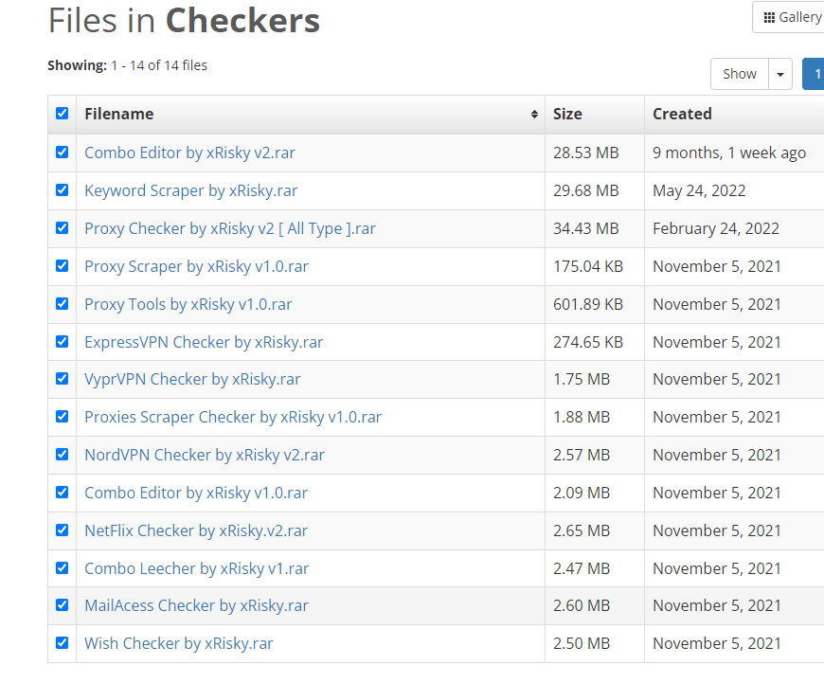824x683 pixels.
Task: Go to page 1 pagination button
Action: coord(815,74)
